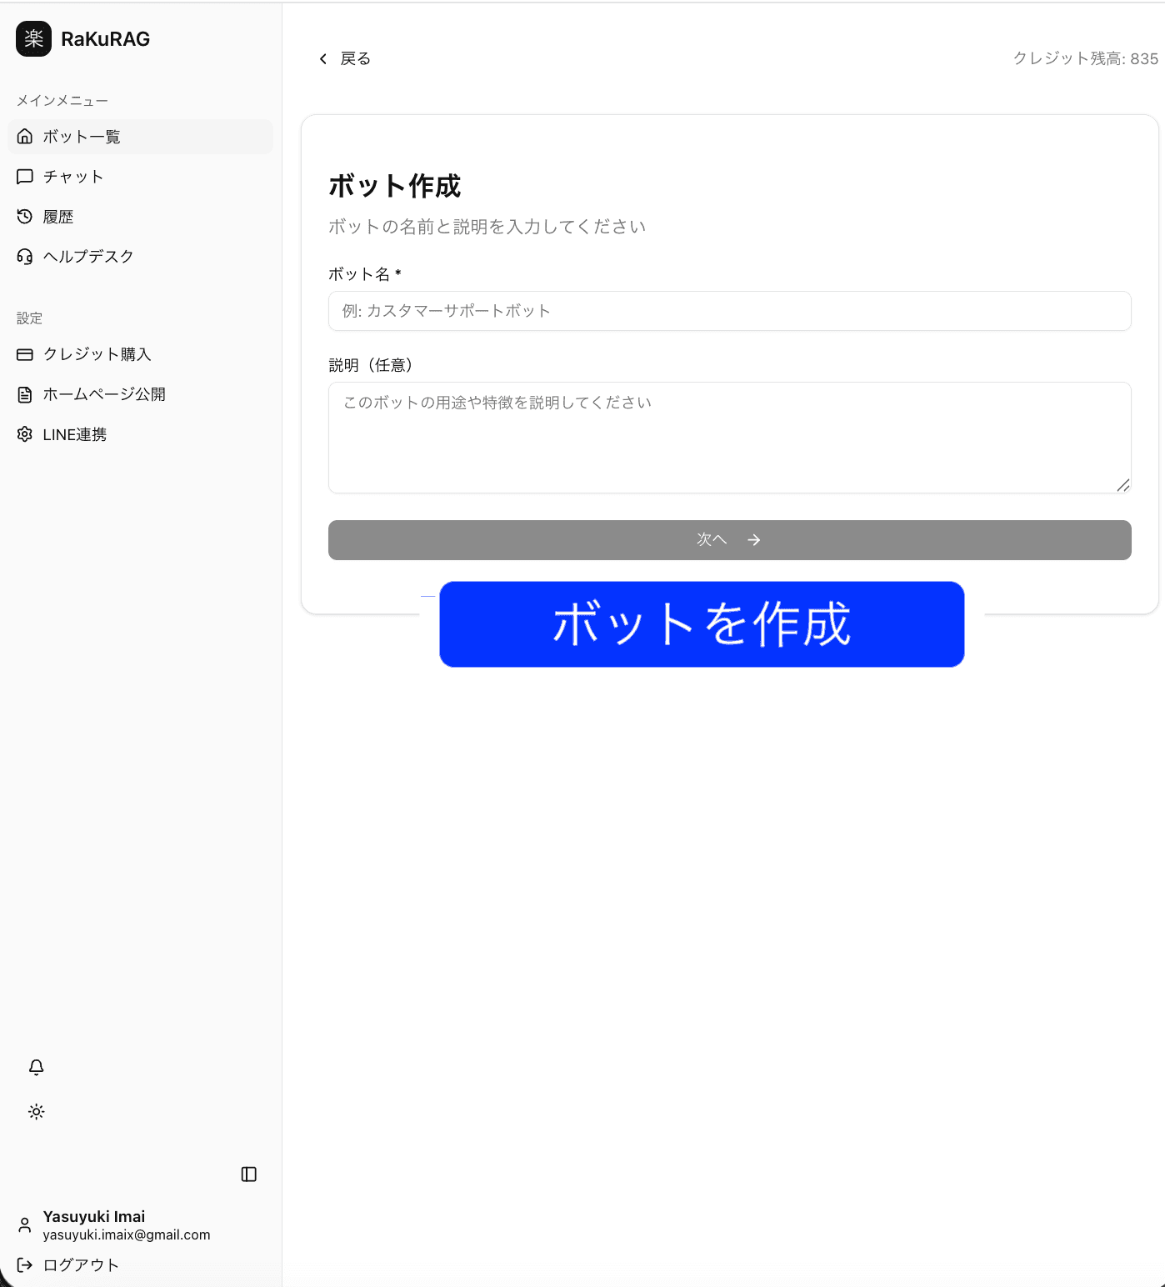Click the logout arrow icon
This screenshot has width=1165, height=1287.
(24, 1264)
